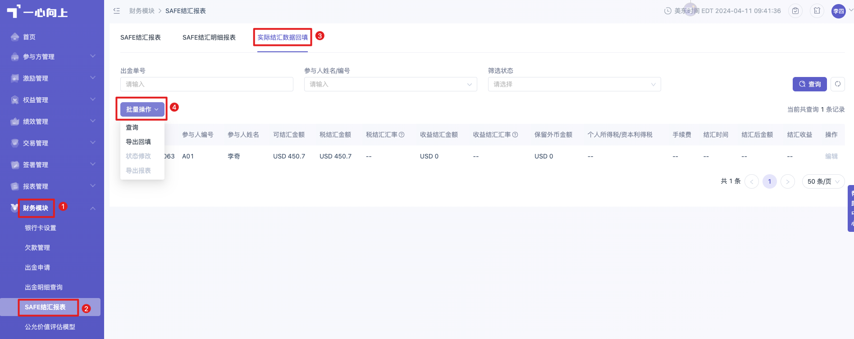Open the clipboard task icon in header
Screen dimensions: 854x339
click(x=795, y=11)
